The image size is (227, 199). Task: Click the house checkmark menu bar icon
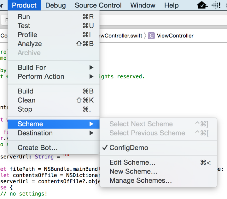[x=202, y=5]
